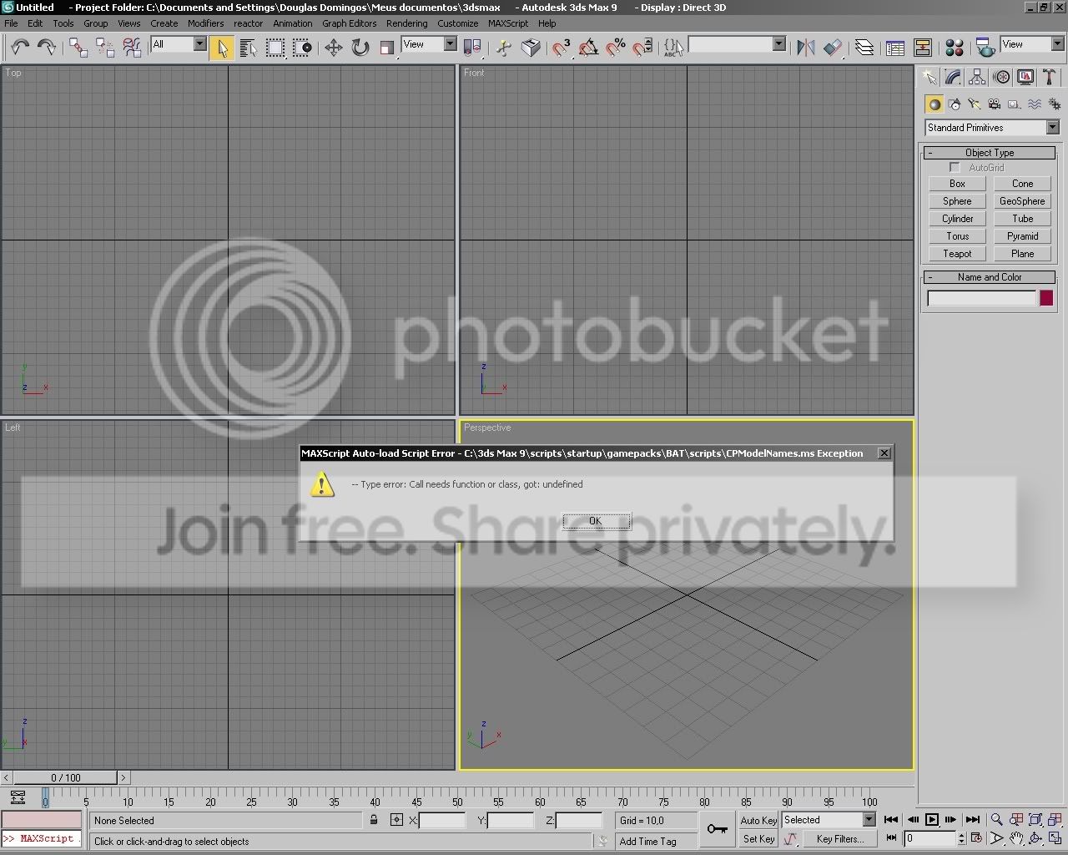Click the GeoSphere primitive button
The width and height of the screenshot is (1068, 855).
point(1022,201)
